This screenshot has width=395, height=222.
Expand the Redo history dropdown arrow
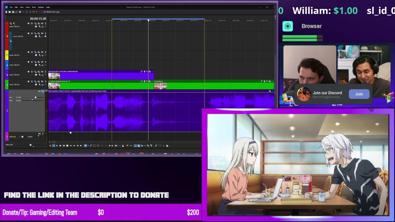[42, 12]
